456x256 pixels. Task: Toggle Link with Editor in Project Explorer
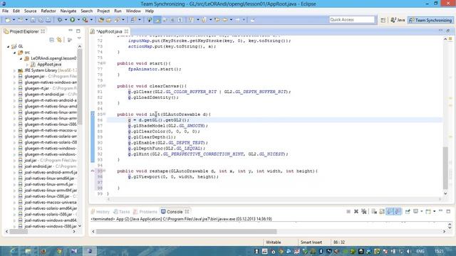coord(60,40)
